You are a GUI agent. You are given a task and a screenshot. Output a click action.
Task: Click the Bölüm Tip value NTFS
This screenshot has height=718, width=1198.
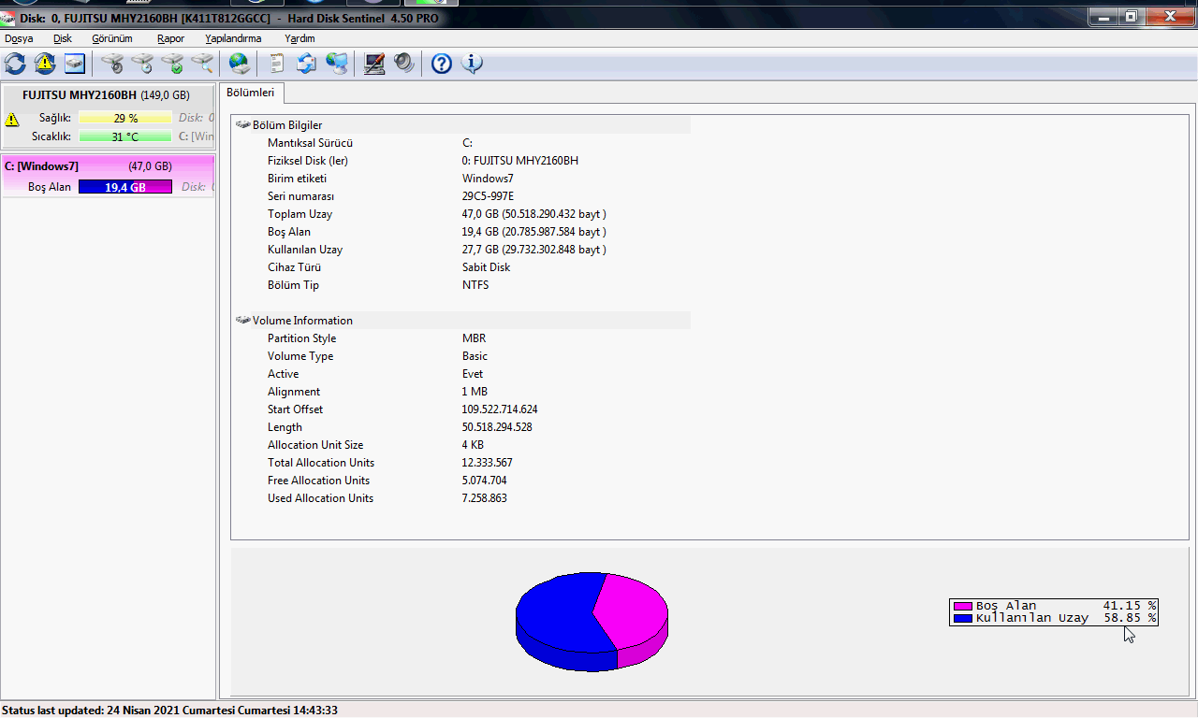pyautogui.click(x=475, y=285)
